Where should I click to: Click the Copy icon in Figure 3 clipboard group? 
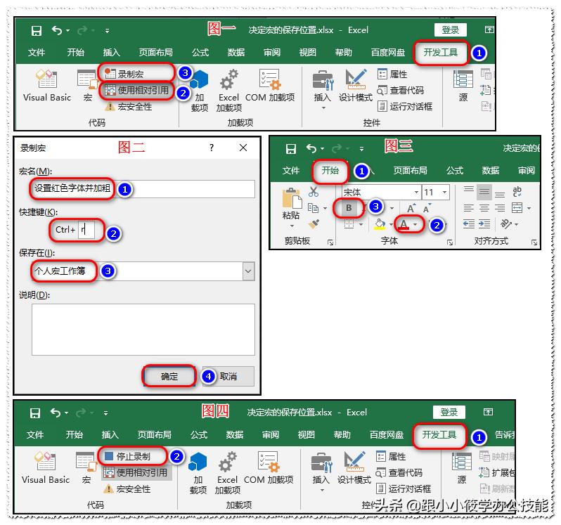click(313, 208)
